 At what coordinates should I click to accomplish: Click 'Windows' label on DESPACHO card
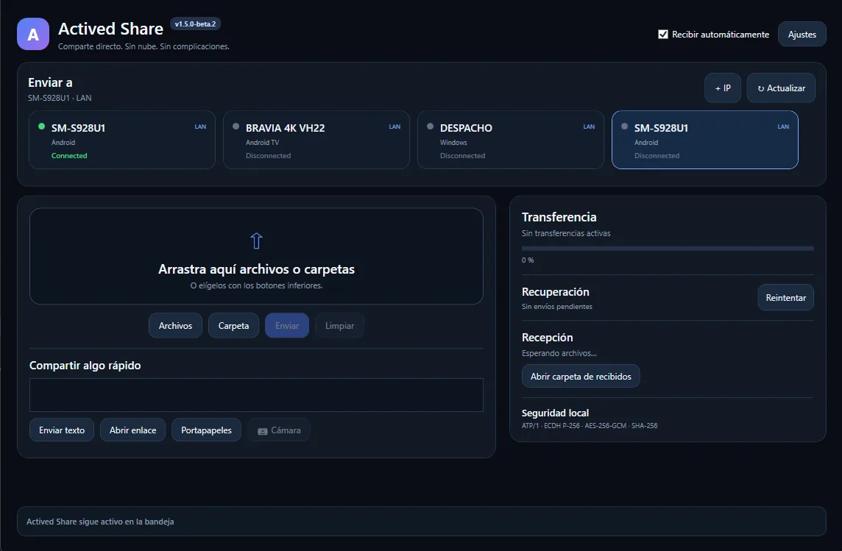coord(453,142)
